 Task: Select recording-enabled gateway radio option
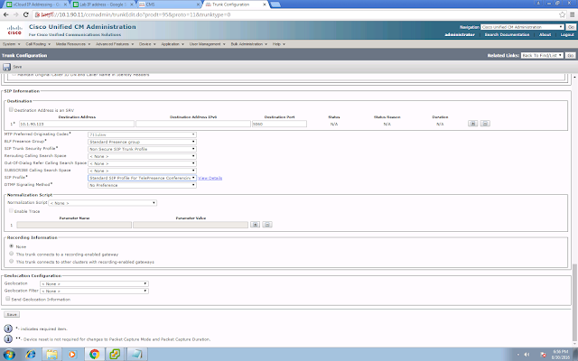click(12, 254)
